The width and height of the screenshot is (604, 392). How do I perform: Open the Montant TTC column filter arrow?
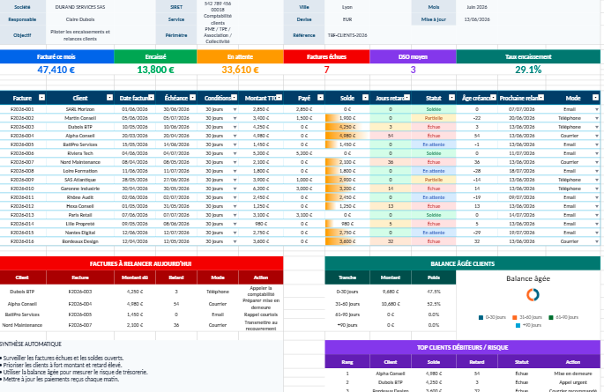[x=280, y=98]
